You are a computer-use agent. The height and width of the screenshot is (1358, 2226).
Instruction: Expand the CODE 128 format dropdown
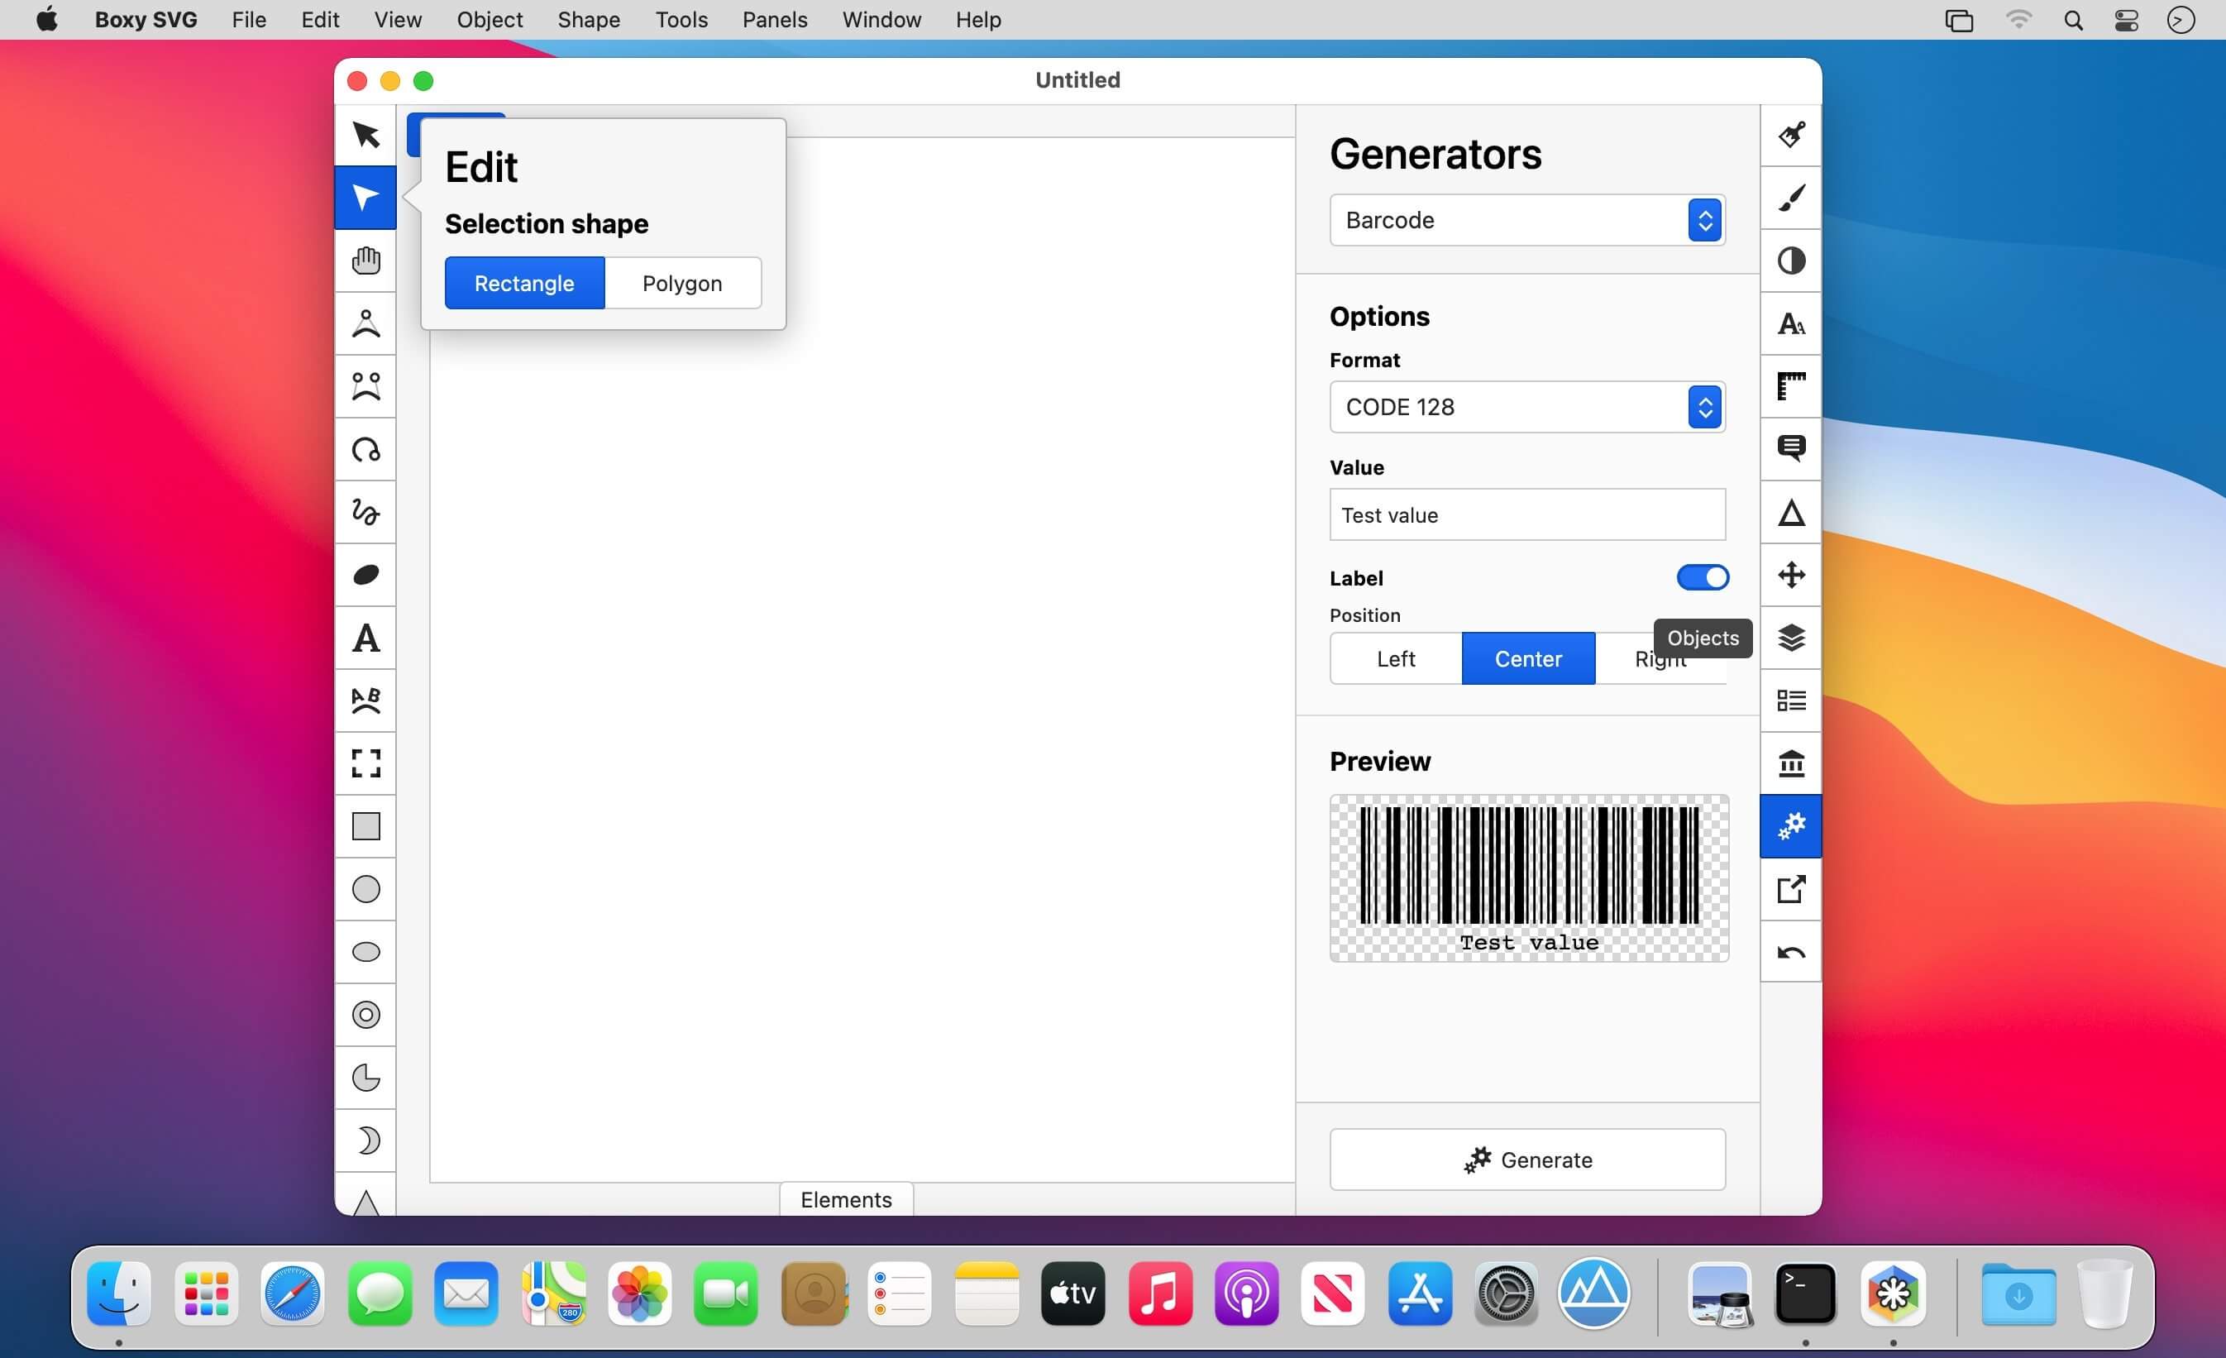click(x=1704, y=407)
